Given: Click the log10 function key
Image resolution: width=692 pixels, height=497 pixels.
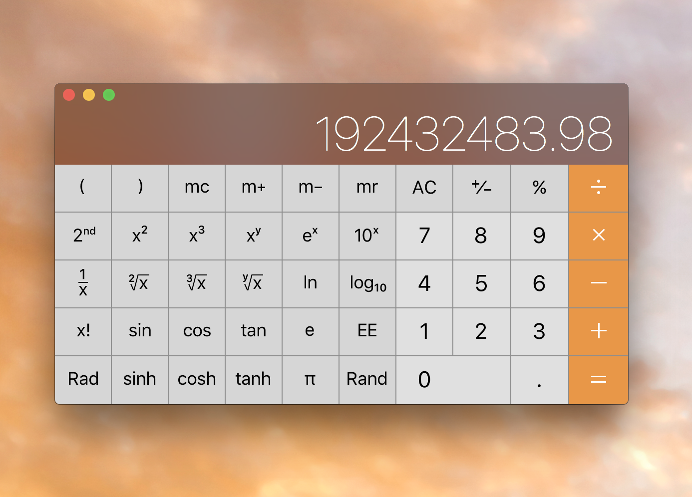Looking at the screenshot, I should click(367, 283).
